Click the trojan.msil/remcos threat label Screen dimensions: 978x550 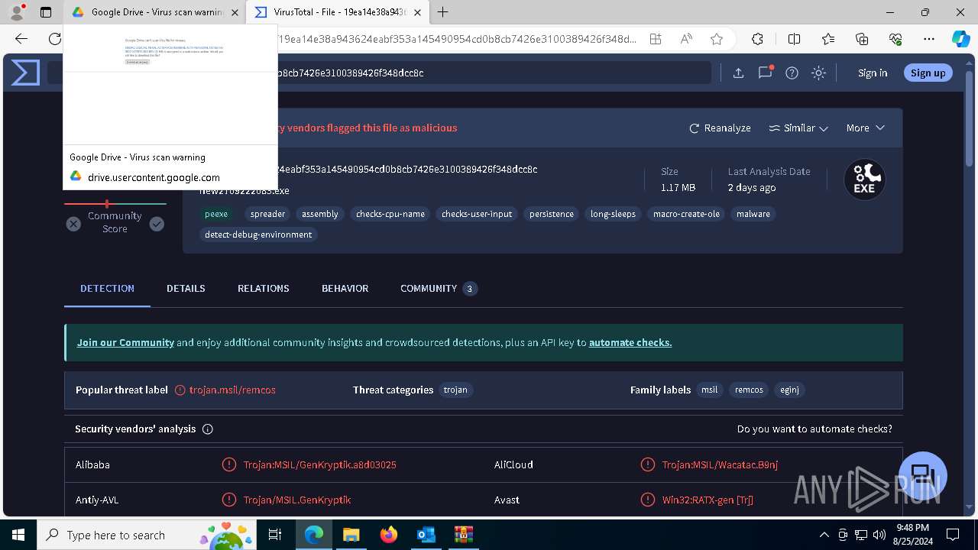tap(232, 390)
